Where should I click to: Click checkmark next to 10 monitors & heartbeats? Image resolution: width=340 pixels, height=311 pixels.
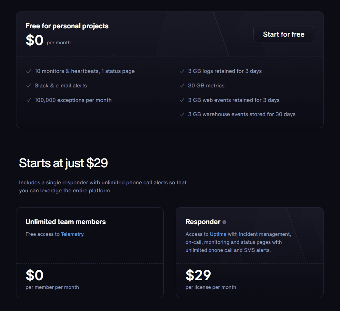[29, 71]
